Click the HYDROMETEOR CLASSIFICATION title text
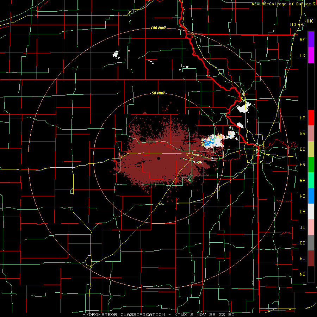 click(x=124, y=315)
